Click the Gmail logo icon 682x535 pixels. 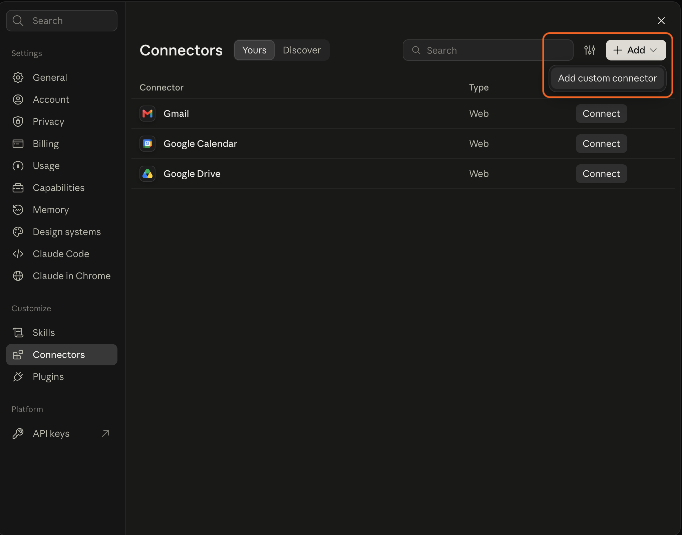(x=147, y=114)
